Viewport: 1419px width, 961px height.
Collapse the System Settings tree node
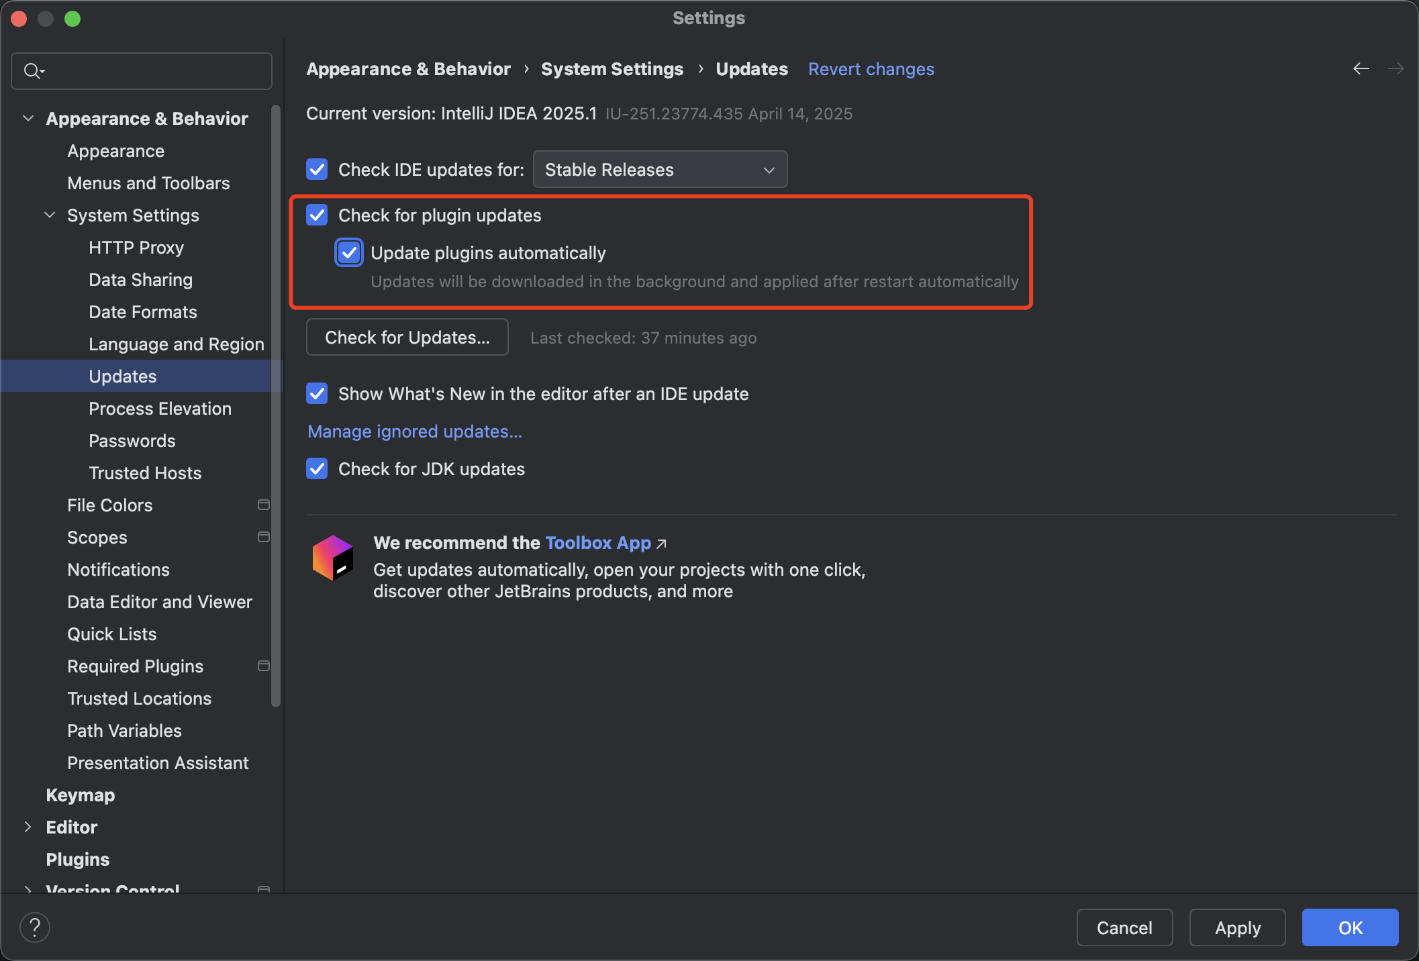(x=50, y=215)
